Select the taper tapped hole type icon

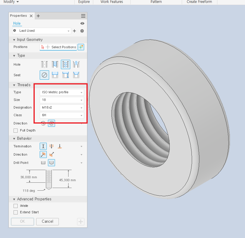[76, 64]
